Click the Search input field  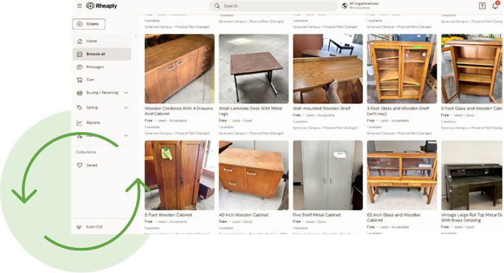click(x=273, y=6)
